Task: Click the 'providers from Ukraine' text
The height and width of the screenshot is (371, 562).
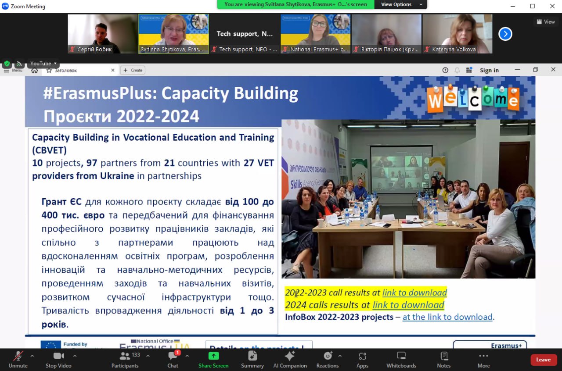Action: (x=83, y=176)
